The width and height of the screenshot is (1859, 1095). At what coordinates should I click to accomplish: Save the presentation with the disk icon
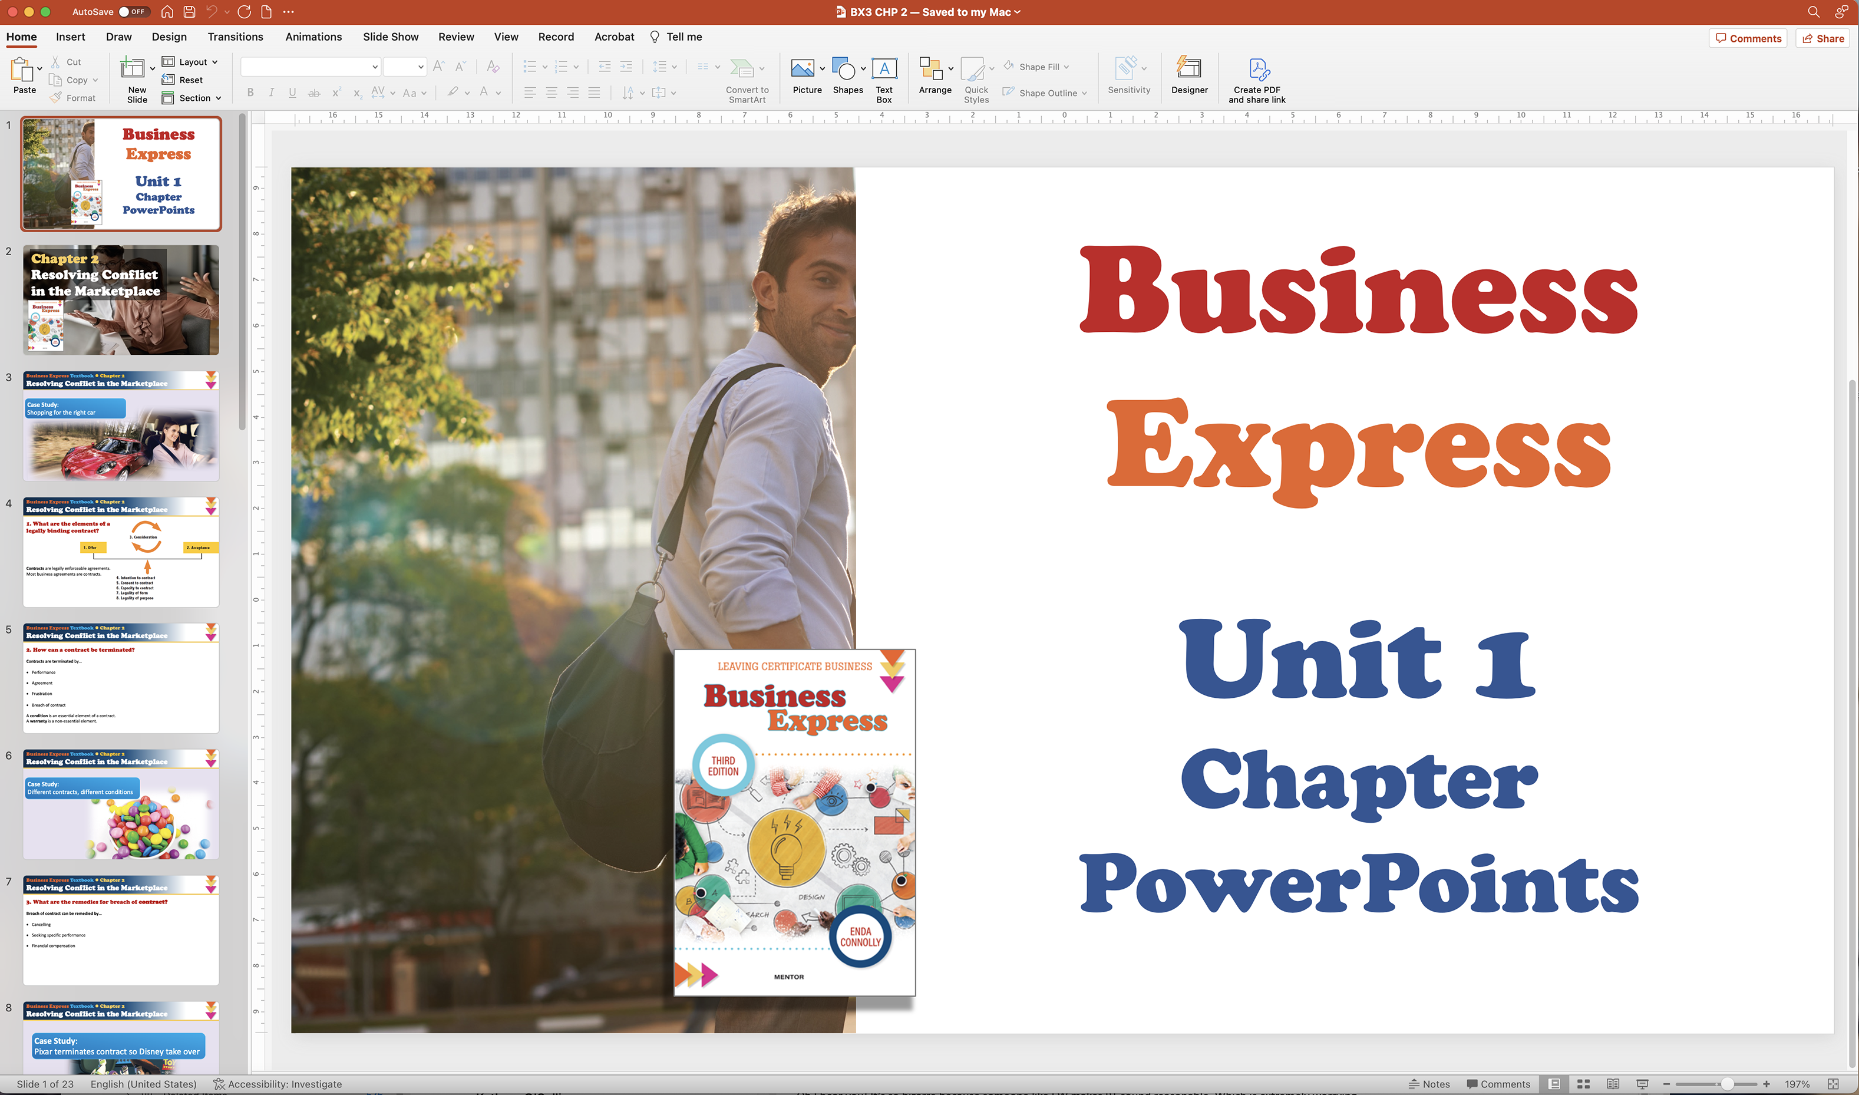pos(190,12)
